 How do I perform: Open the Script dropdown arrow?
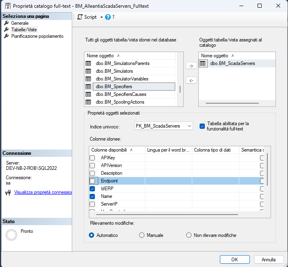click(x=101, y=17)
